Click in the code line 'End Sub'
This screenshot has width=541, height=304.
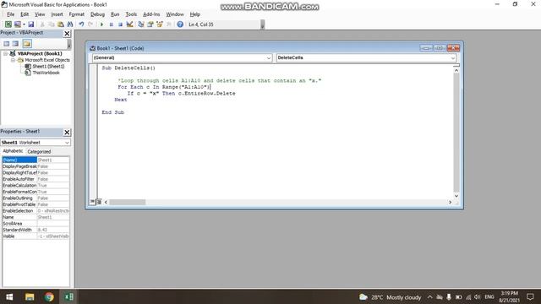coord(112,112)
